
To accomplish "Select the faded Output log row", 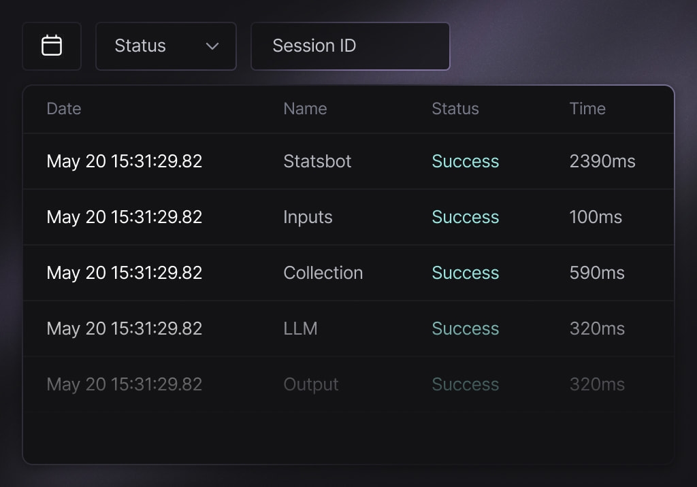I will 348,384.
